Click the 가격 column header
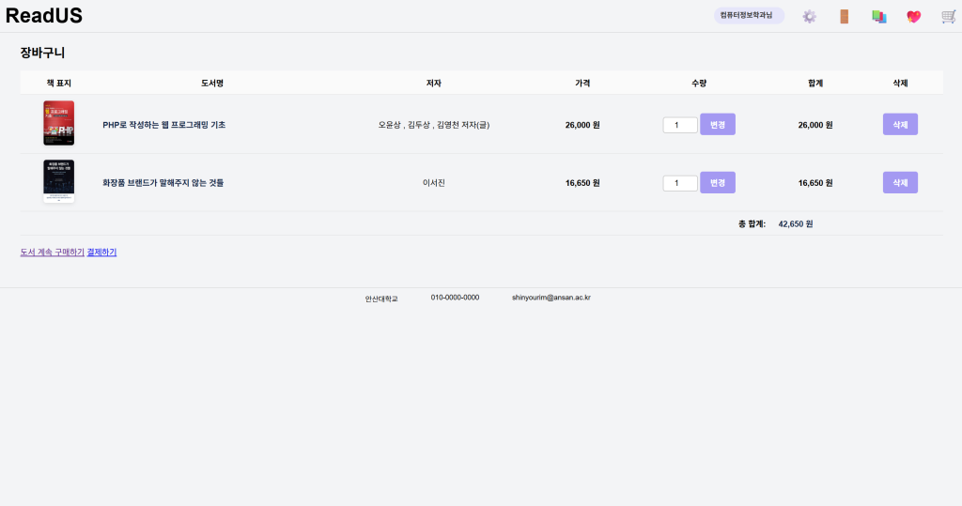 tap(582, 83)
